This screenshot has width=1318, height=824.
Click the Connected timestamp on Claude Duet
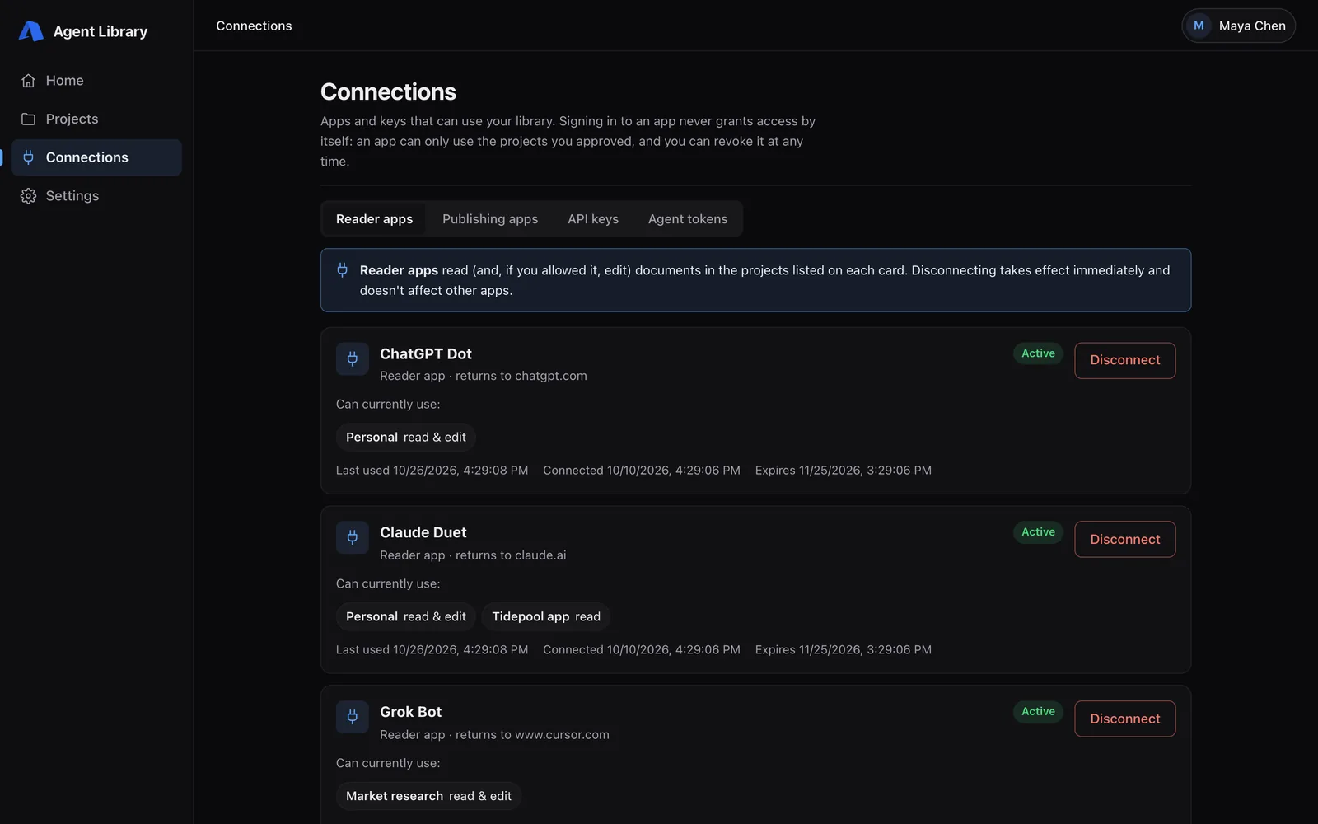pyautogui.click(x=642, y=650)
